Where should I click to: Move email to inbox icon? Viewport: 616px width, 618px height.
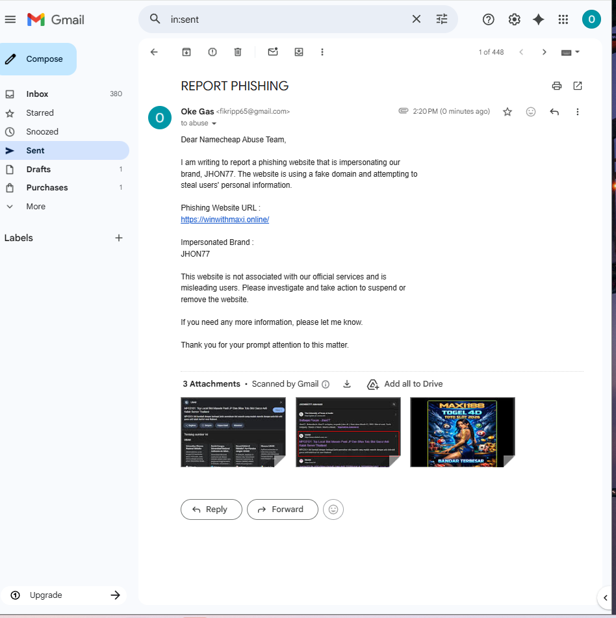(299, 52)
